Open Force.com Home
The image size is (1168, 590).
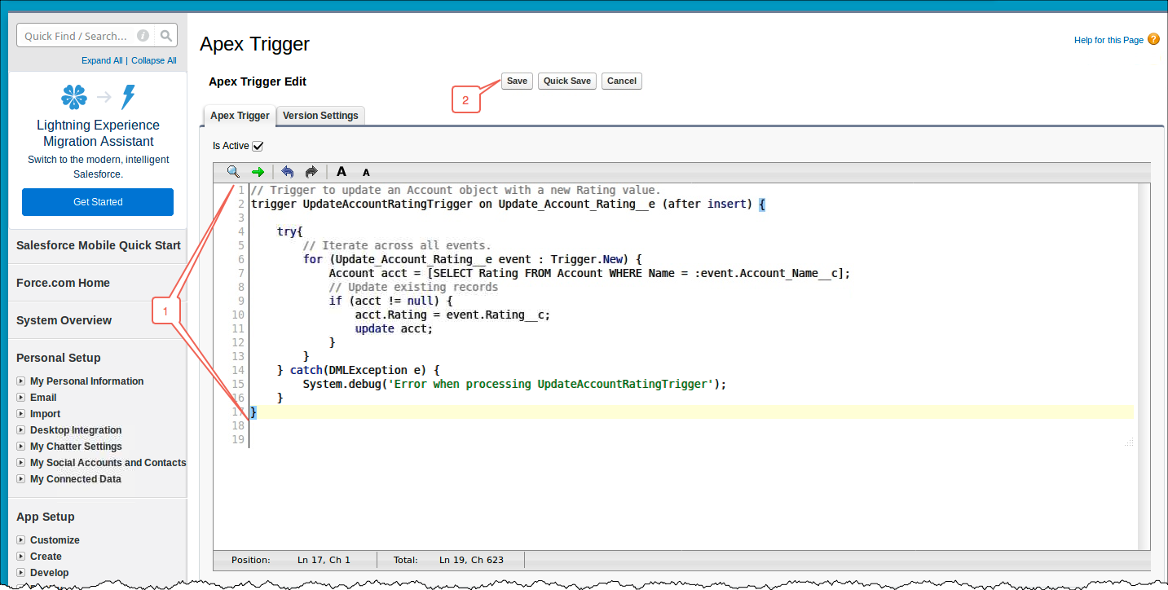tap(63, 283)
